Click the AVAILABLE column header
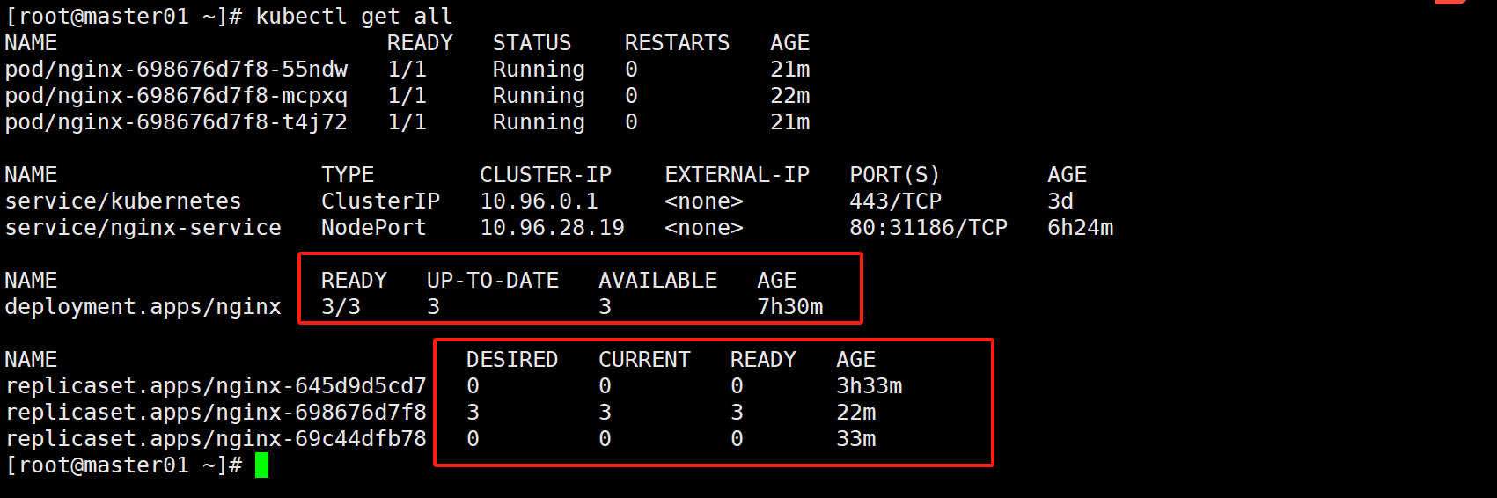The image size is (1497, 498). click(657, 281)
